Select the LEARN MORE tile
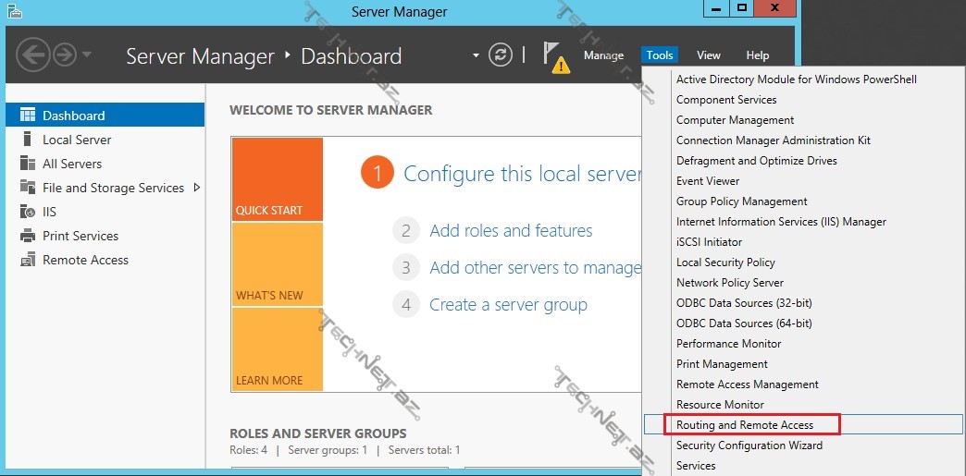The image size is (966, 476). [x=277, y=349]
